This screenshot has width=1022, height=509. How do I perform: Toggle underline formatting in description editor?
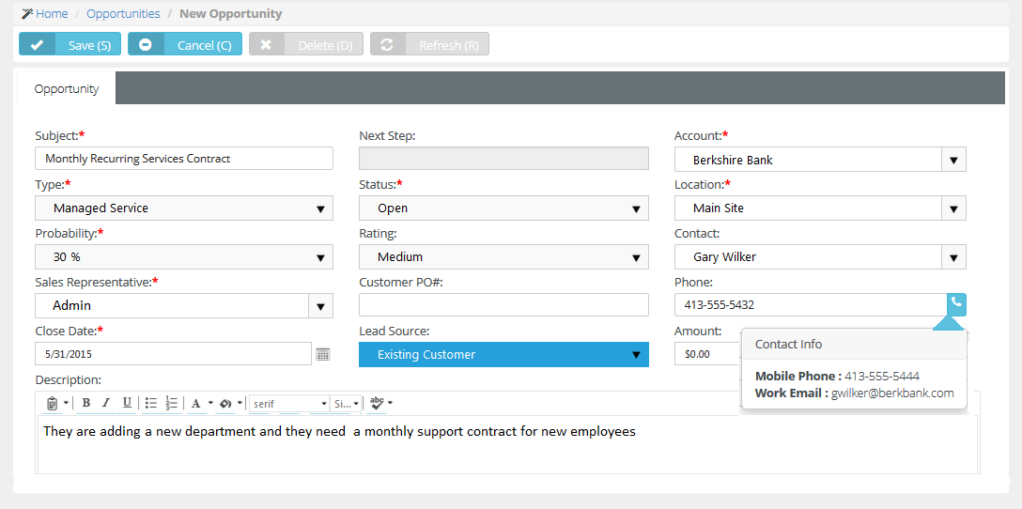click(127, 402)
